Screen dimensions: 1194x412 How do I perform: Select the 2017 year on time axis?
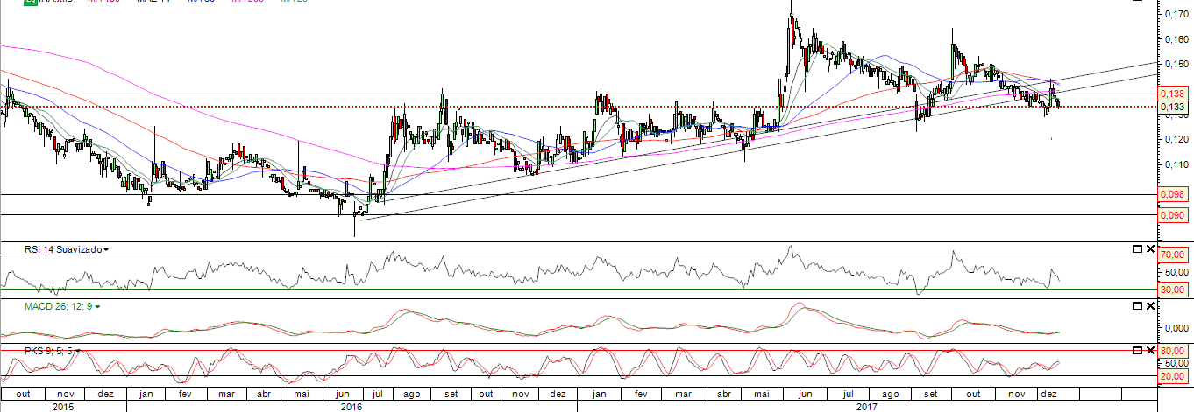pyautogui.click(x=867, y=407)
